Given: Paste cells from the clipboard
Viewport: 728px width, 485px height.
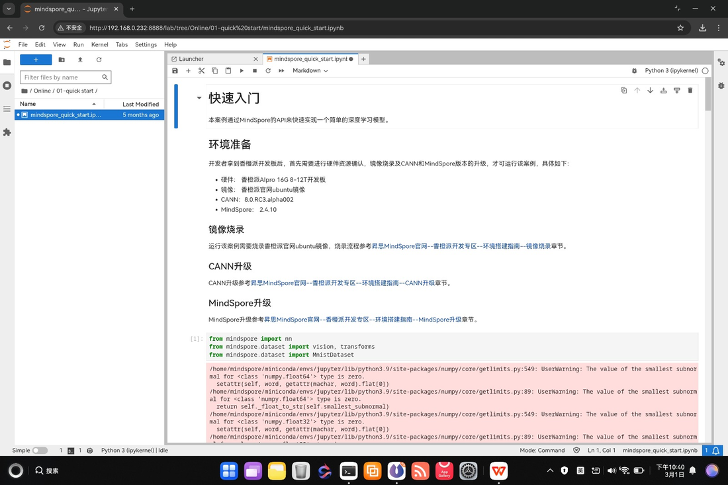Looking at the screenshot, I should click(228, 70).
